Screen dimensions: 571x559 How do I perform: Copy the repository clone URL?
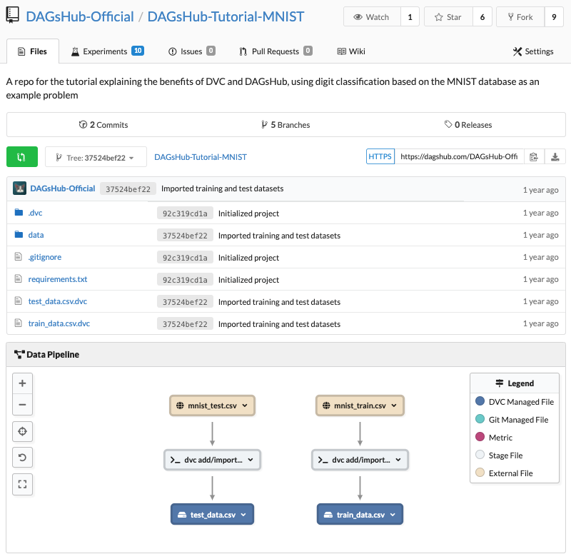[533, 157]
